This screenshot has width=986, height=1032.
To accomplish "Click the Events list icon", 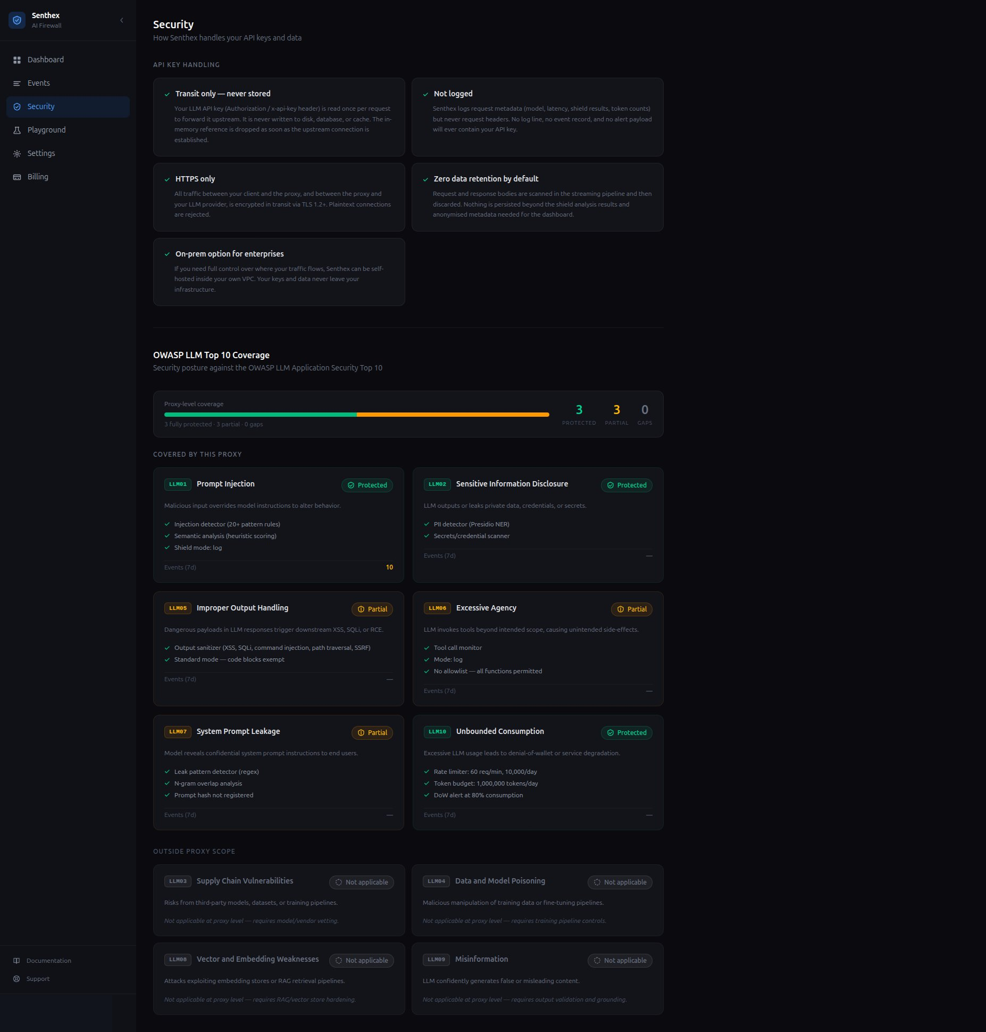I will point(17,84).
